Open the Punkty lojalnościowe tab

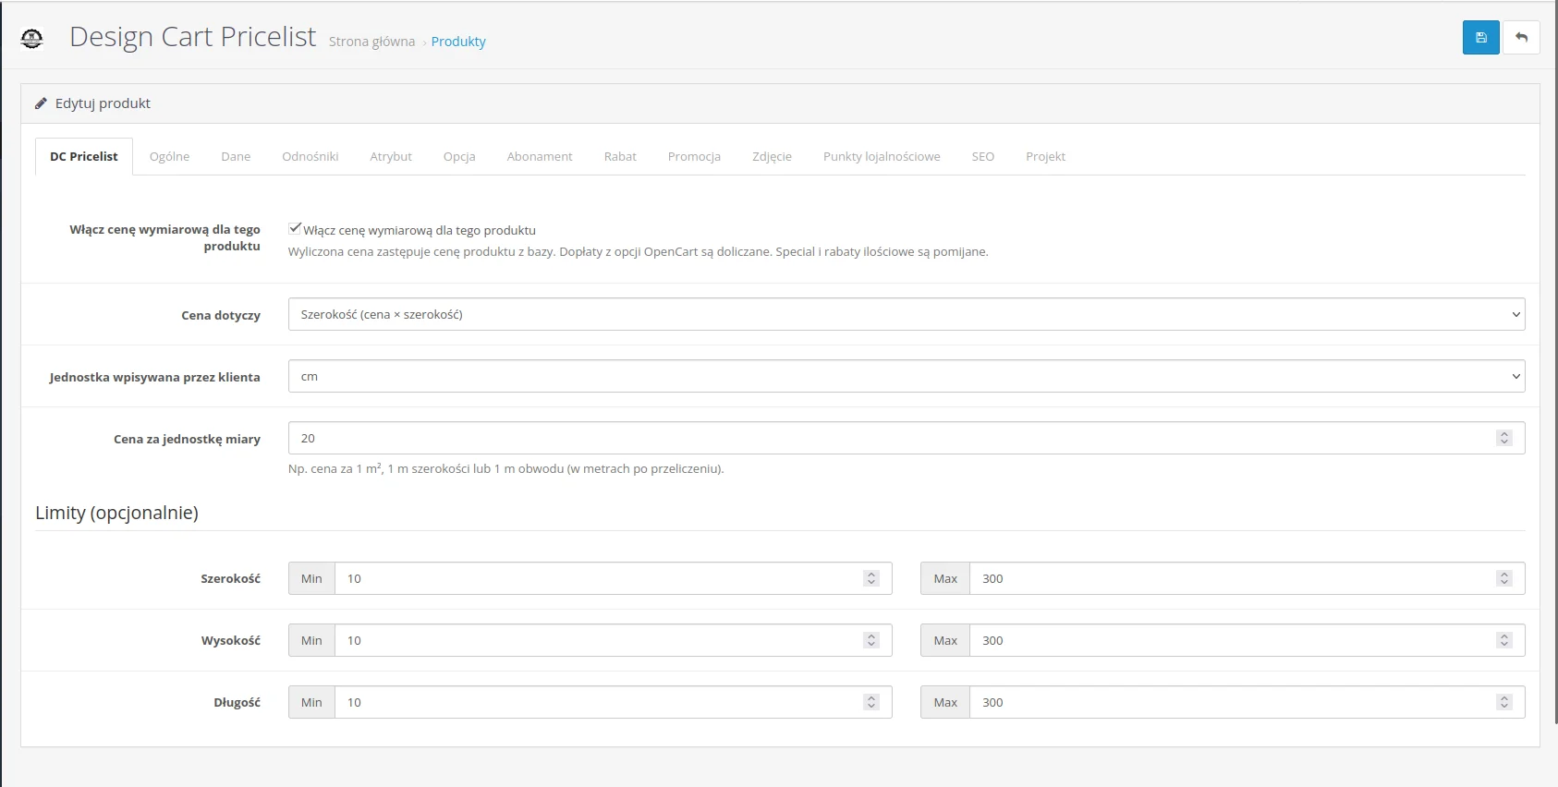coord(882,156)
